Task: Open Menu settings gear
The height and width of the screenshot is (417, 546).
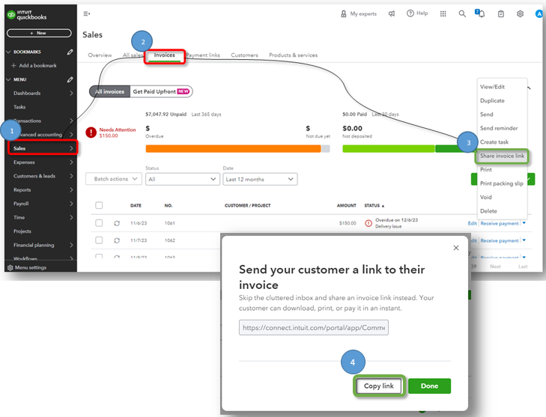Action: 10,268
